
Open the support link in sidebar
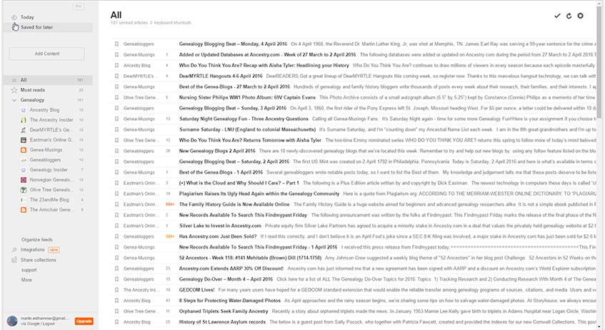tap(29, 270)
